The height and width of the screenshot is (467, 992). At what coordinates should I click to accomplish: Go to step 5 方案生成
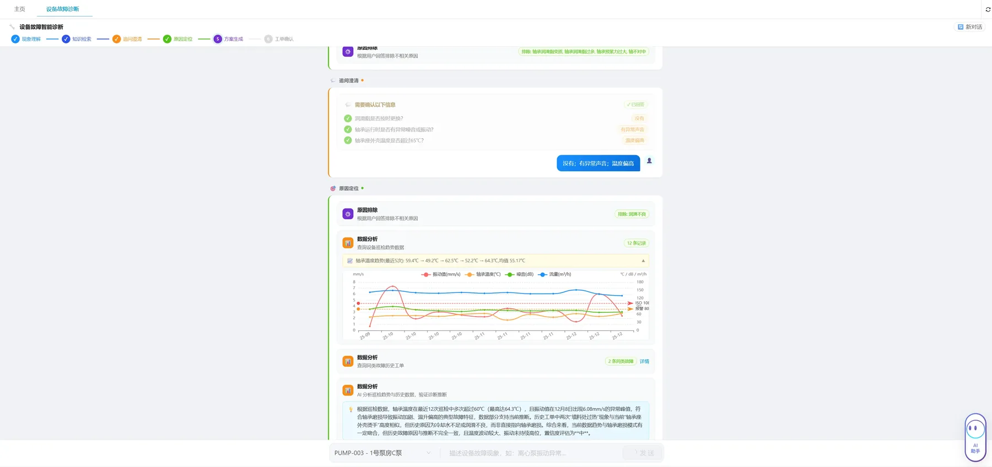point(229,39)
